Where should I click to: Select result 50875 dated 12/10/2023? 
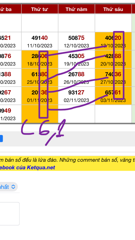(77, 41)
